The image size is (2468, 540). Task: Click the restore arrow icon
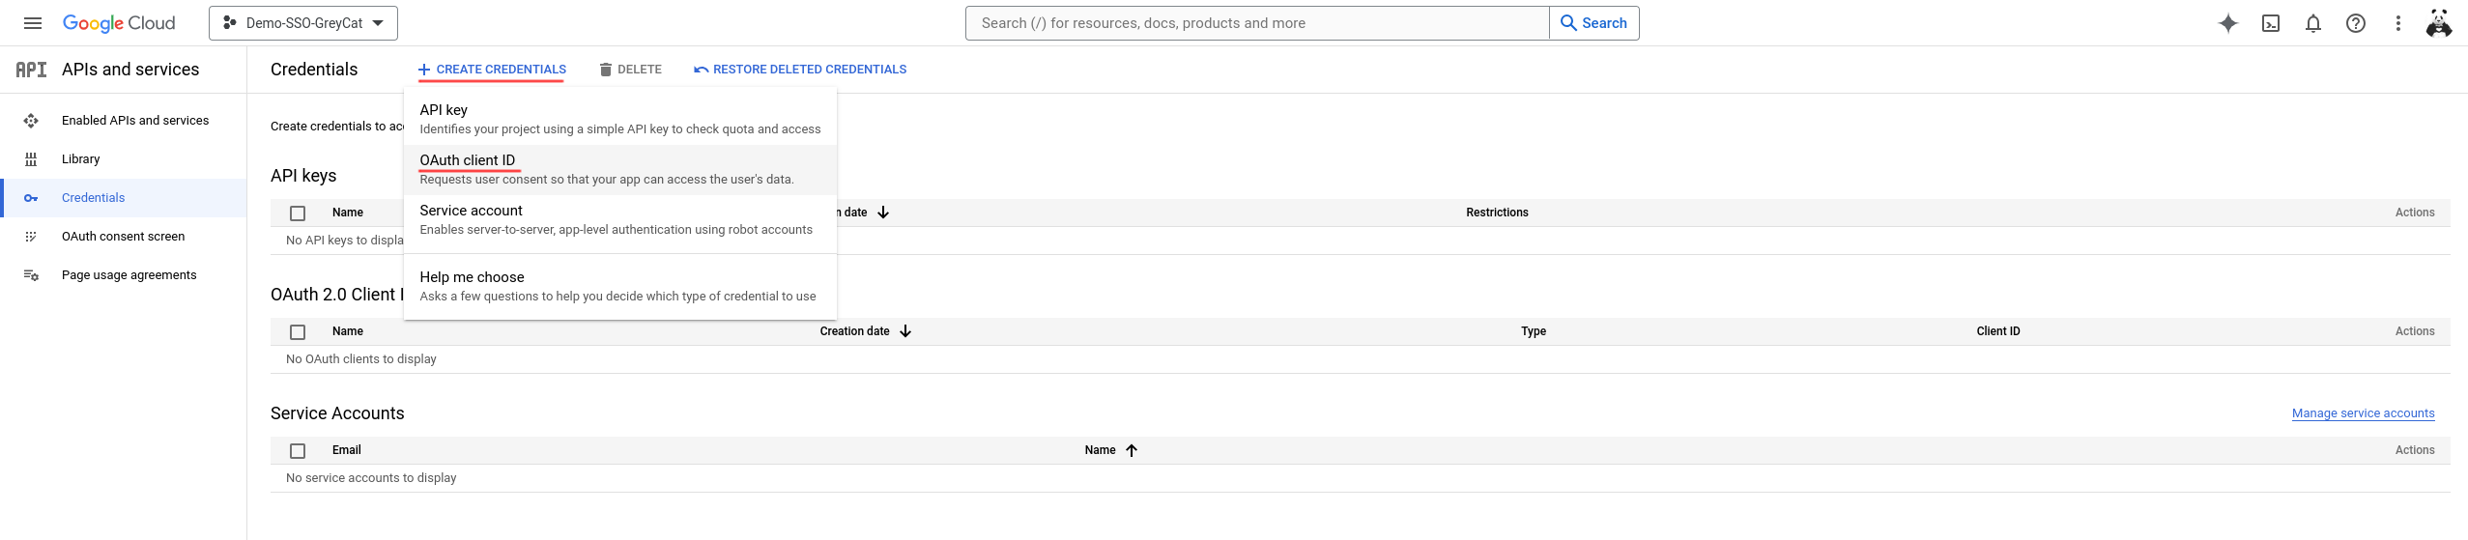[x=702, y=70]
